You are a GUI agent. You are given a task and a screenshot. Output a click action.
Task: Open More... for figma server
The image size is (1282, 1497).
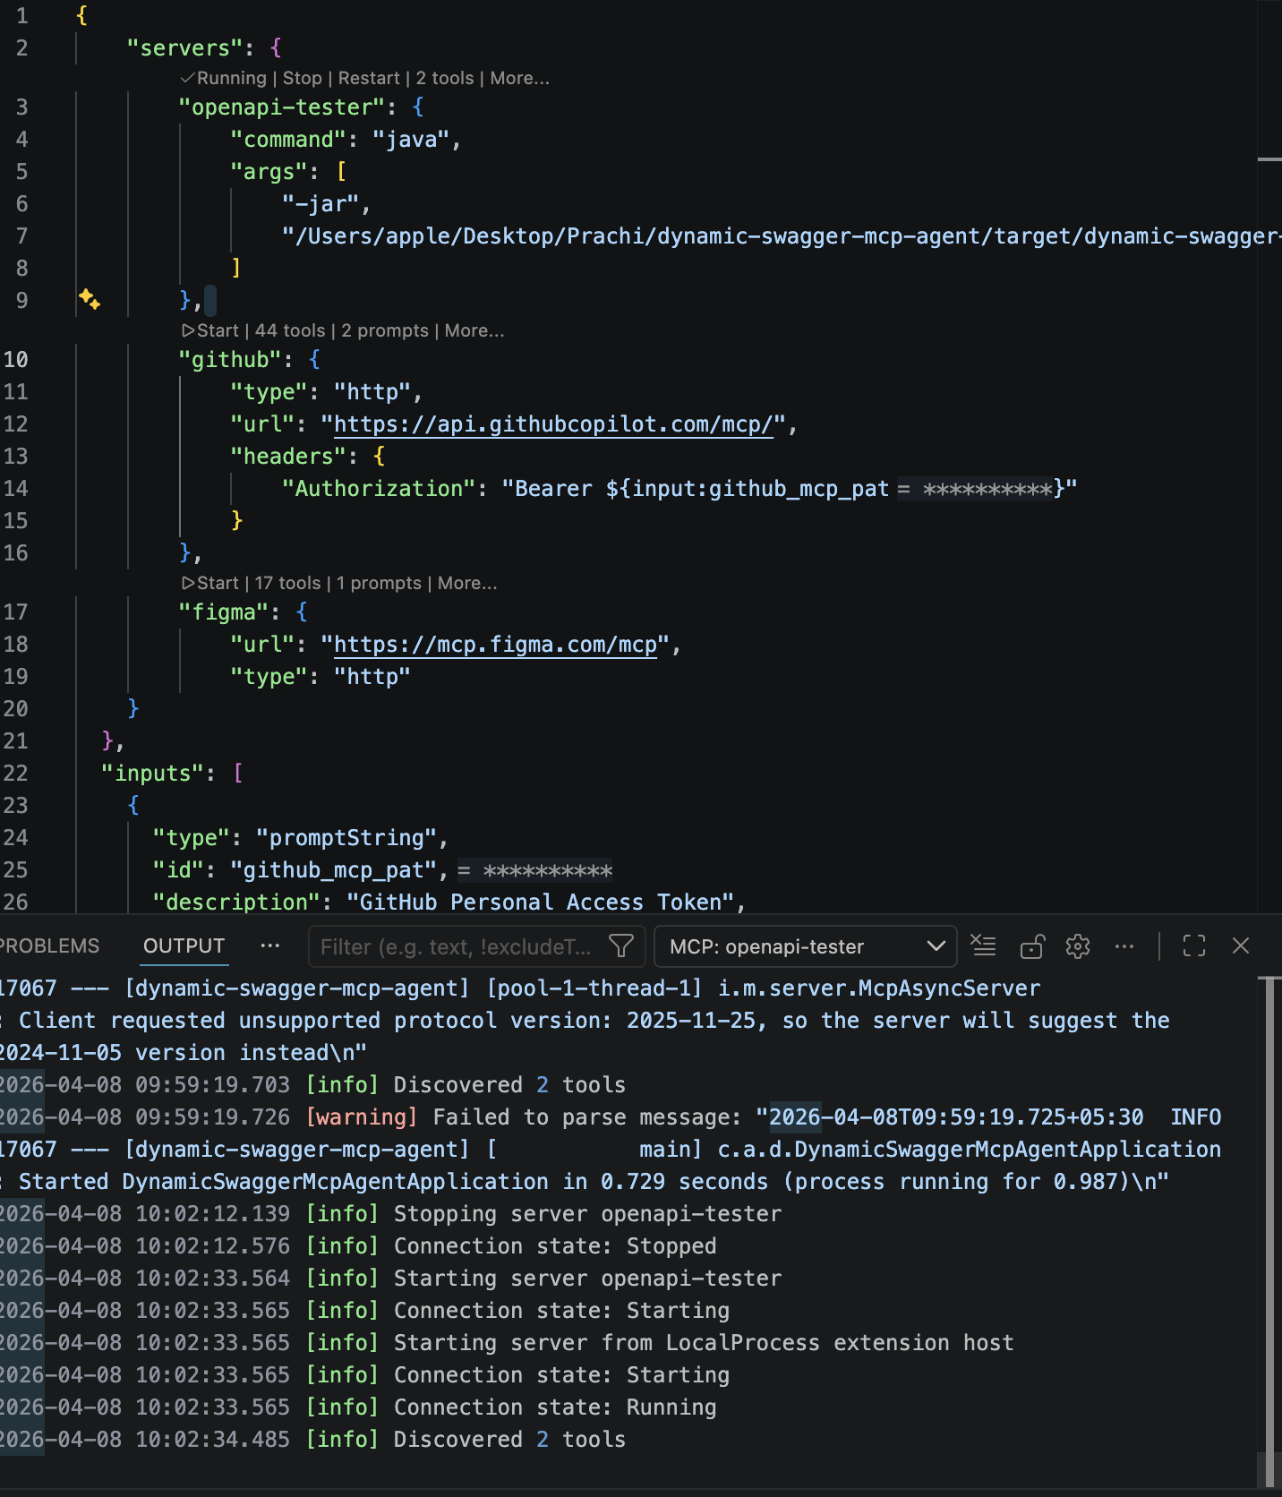(467, 583)
